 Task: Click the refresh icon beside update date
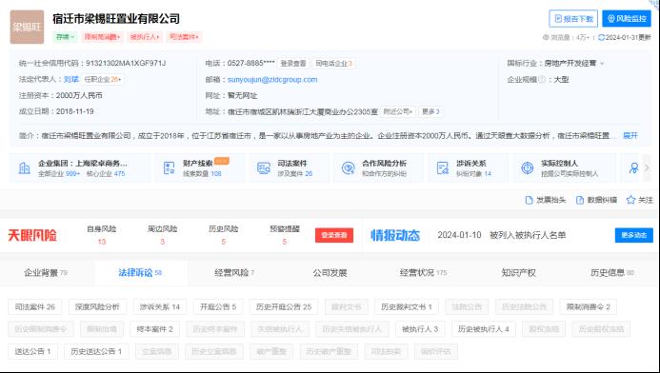pyautogui.click(x=601, y=37)
